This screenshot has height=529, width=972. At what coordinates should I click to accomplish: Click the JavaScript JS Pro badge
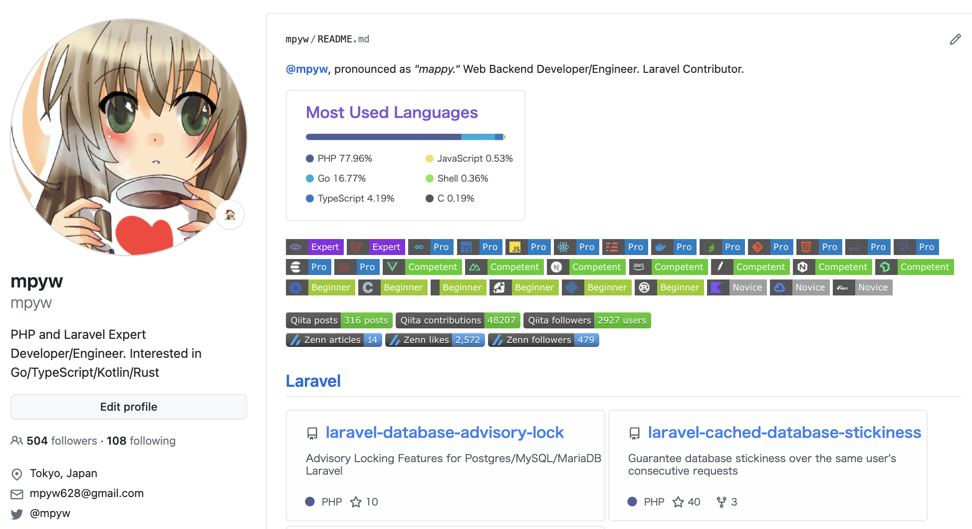click(x=528, y=247)
